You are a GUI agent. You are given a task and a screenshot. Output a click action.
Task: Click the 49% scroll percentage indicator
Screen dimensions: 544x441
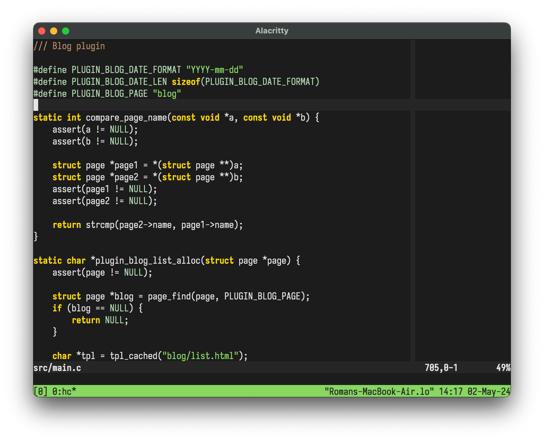coord(503,368)
